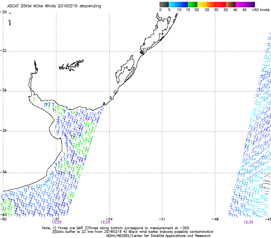Click the note 'Times are GMT' line
This screenshot has height=238, width=271.
point(116,228)
